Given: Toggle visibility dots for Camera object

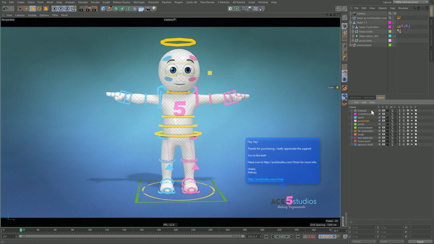Looking at the screenshot, I should tap(393, 14).
